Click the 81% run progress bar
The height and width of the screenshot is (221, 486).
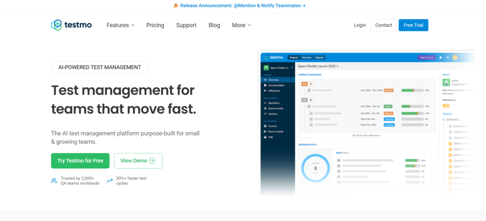(x=412, y=160)
